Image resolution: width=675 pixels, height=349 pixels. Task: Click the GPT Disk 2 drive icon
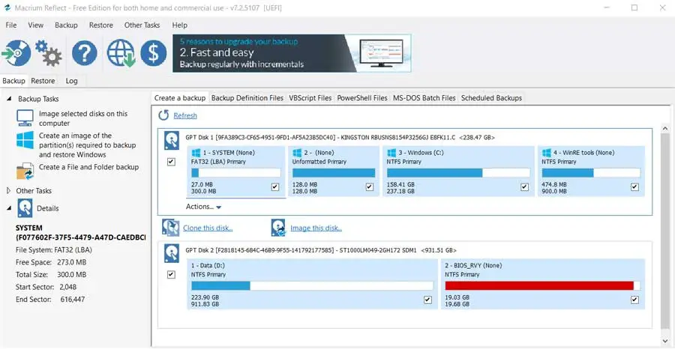coord(172,254)
